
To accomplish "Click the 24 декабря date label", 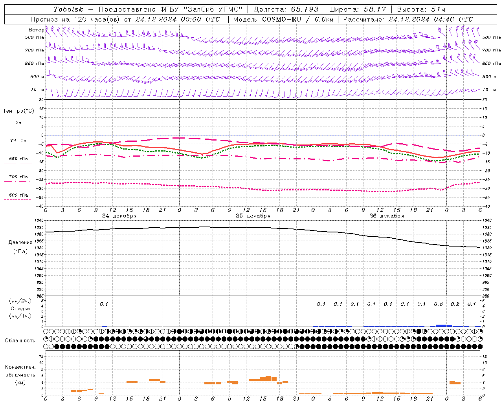I will 119,216.
